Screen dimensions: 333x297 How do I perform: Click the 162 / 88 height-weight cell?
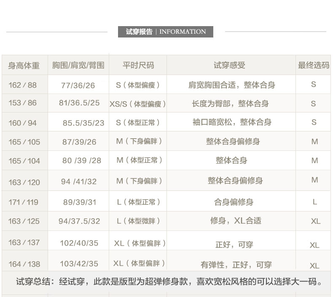tap(23, 85)
